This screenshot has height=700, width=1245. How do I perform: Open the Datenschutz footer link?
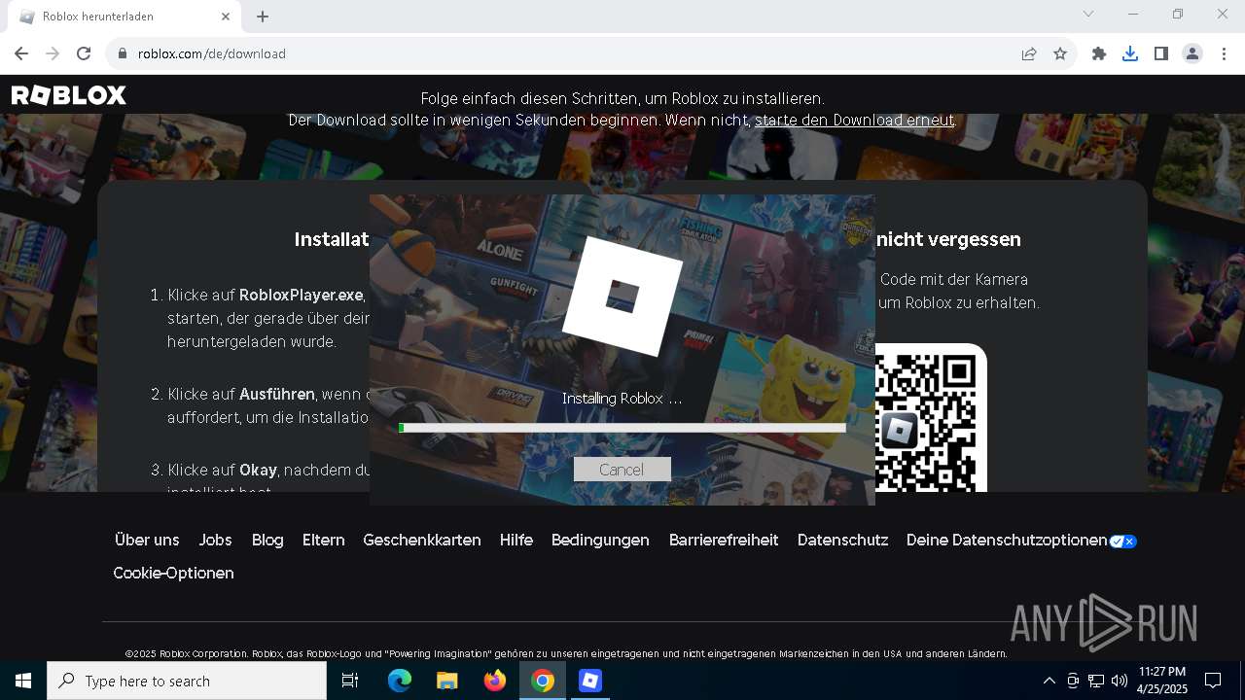[x=842, y=540]
